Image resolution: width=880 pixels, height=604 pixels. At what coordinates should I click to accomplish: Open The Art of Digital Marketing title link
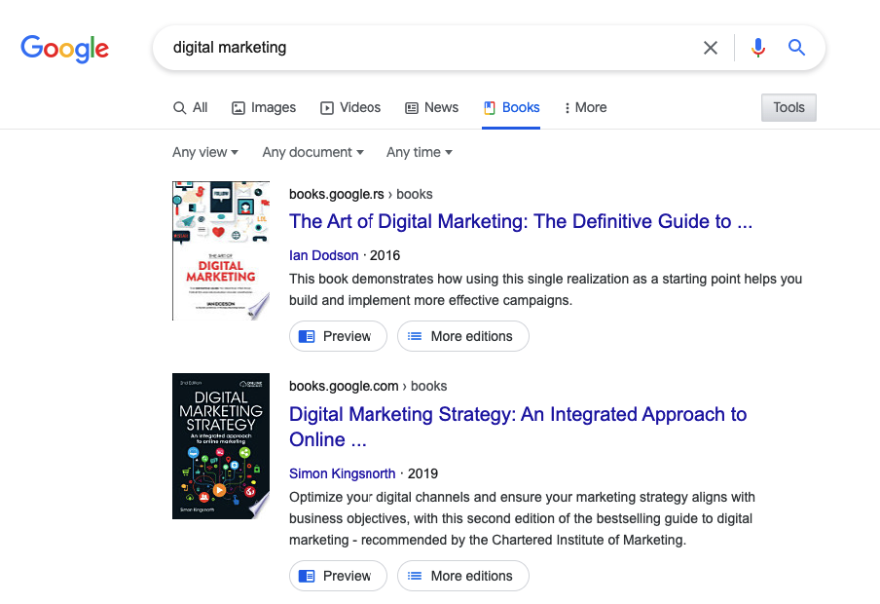[x=521, y=222]
